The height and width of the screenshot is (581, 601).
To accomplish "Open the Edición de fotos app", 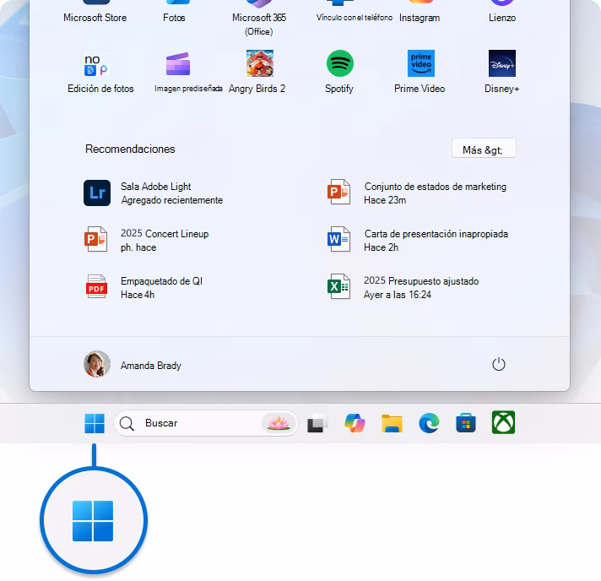I will (97, 63).
